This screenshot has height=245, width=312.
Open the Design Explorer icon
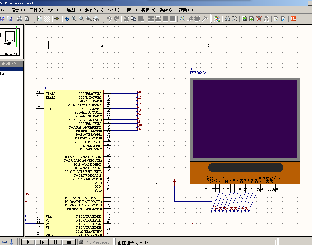pos(244,19)
